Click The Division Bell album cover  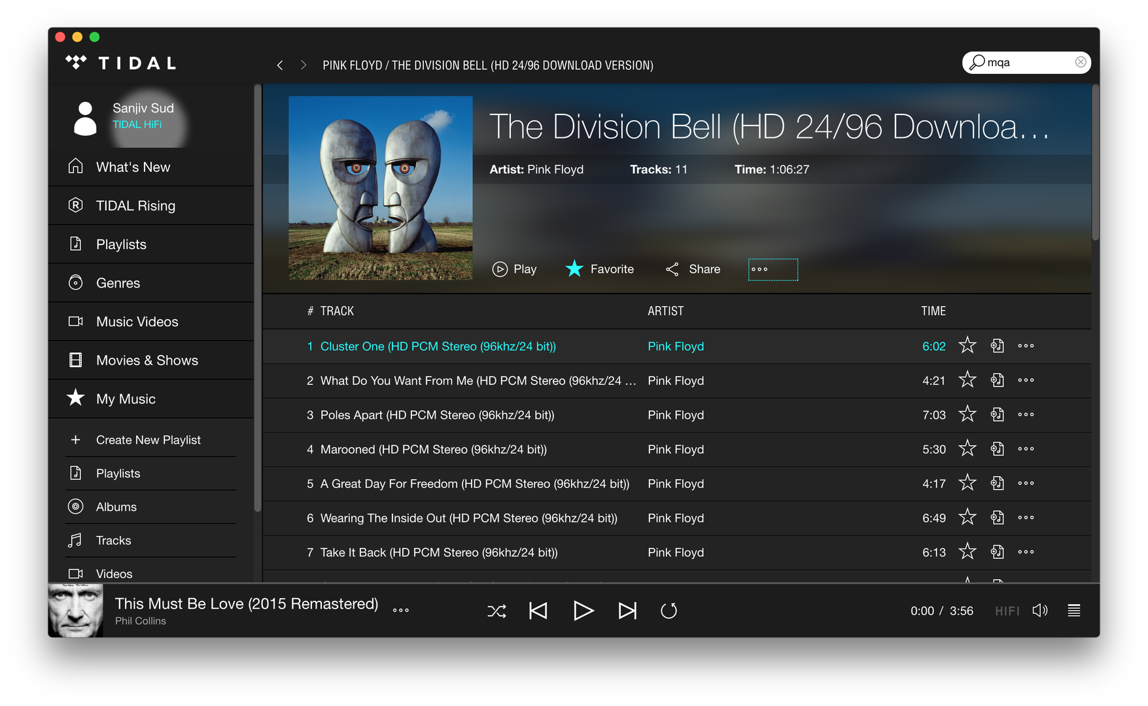coord(380,188)
